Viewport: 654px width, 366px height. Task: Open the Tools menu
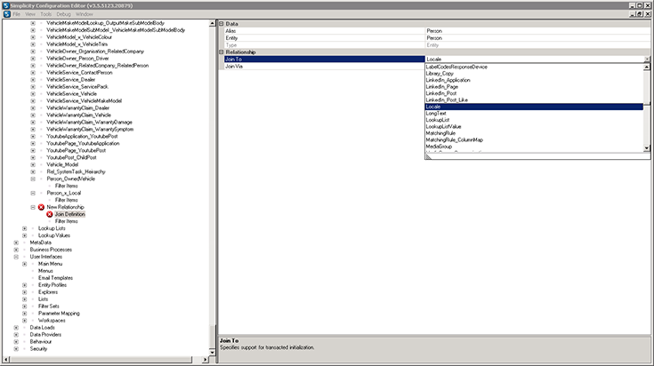(45, 14)
